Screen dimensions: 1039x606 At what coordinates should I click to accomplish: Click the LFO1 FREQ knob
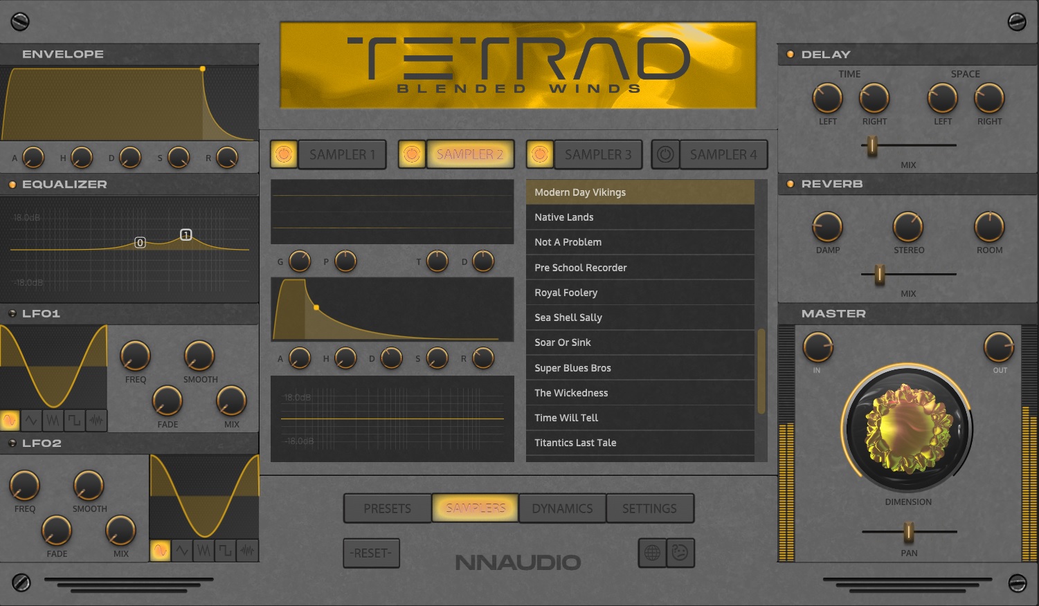coord(135,356)
